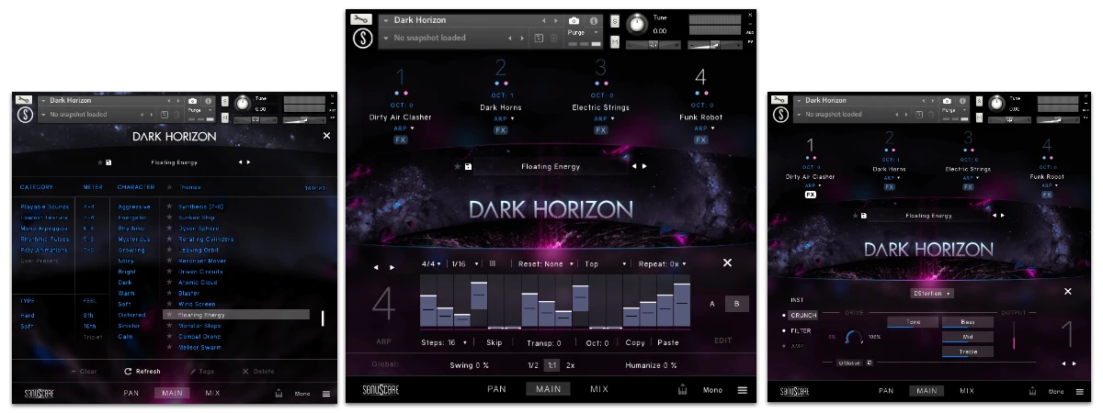Go to previous preset arrow in the center window
Viewport: 1103px width, 413px height.
point(632,167)
